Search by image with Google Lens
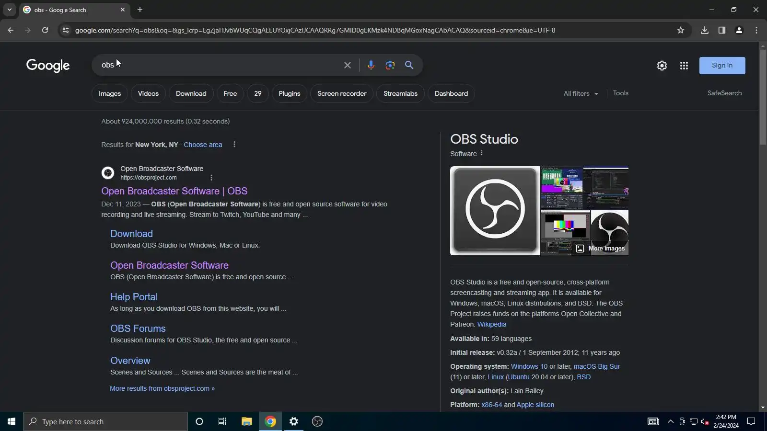This screenshot has width=767, height=431. (390, 65)
